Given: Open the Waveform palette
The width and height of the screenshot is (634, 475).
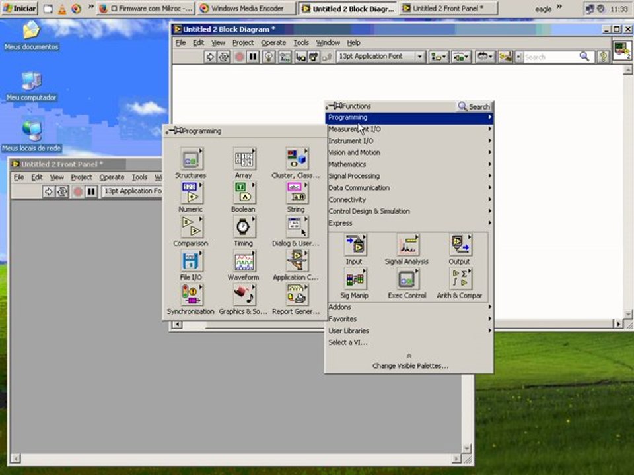Looking at the screenshot, I should 244,261.
